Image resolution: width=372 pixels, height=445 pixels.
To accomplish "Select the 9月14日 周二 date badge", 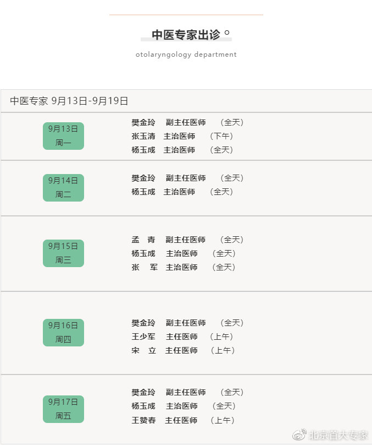I will point(63,188).
